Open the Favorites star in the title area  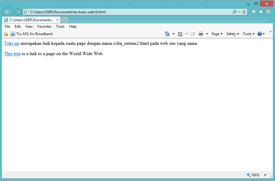[x=261, y=12]
